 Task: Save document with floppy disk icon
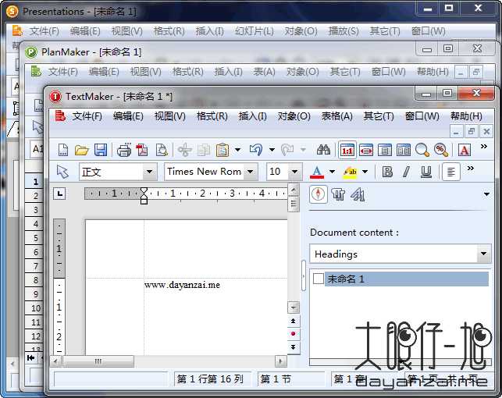(101, 150)
